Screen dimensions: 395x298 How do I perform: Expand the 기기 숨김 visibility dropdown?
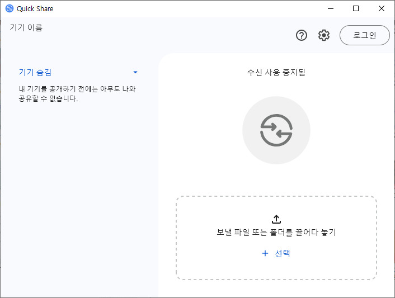(78, 72)
